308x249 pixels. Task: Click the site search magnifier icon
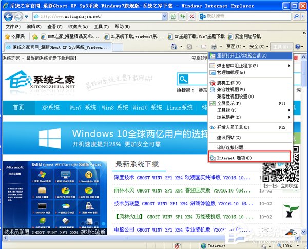point(182,79)
